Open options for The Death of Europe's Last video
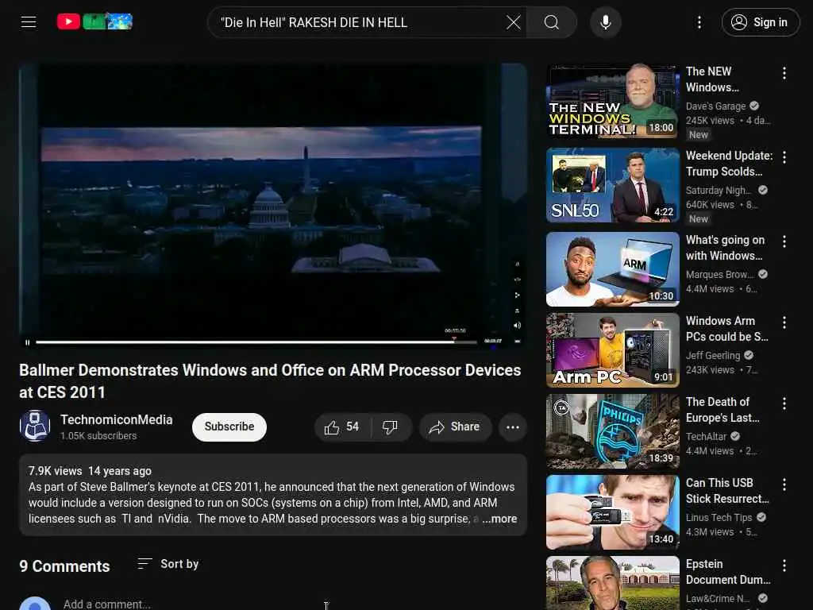This screenshot has height=610, width=813. click(x=784, y=403)
